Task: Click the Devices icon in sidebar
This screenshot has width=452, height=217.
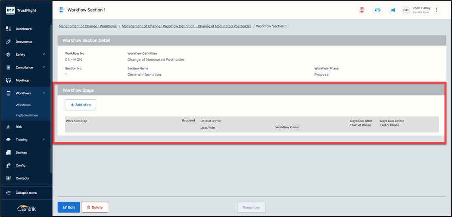Action: click(8, 152)
